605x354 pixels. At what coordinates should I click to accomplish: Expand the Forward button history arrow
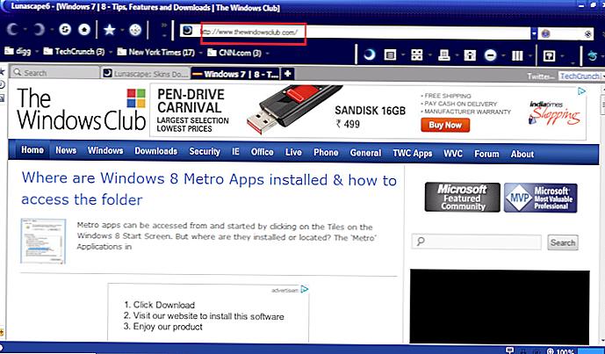click(52, 30)
